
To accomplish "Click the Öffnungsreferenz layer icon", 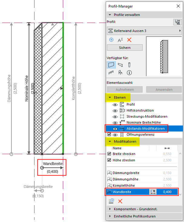I will pos(122,135).
